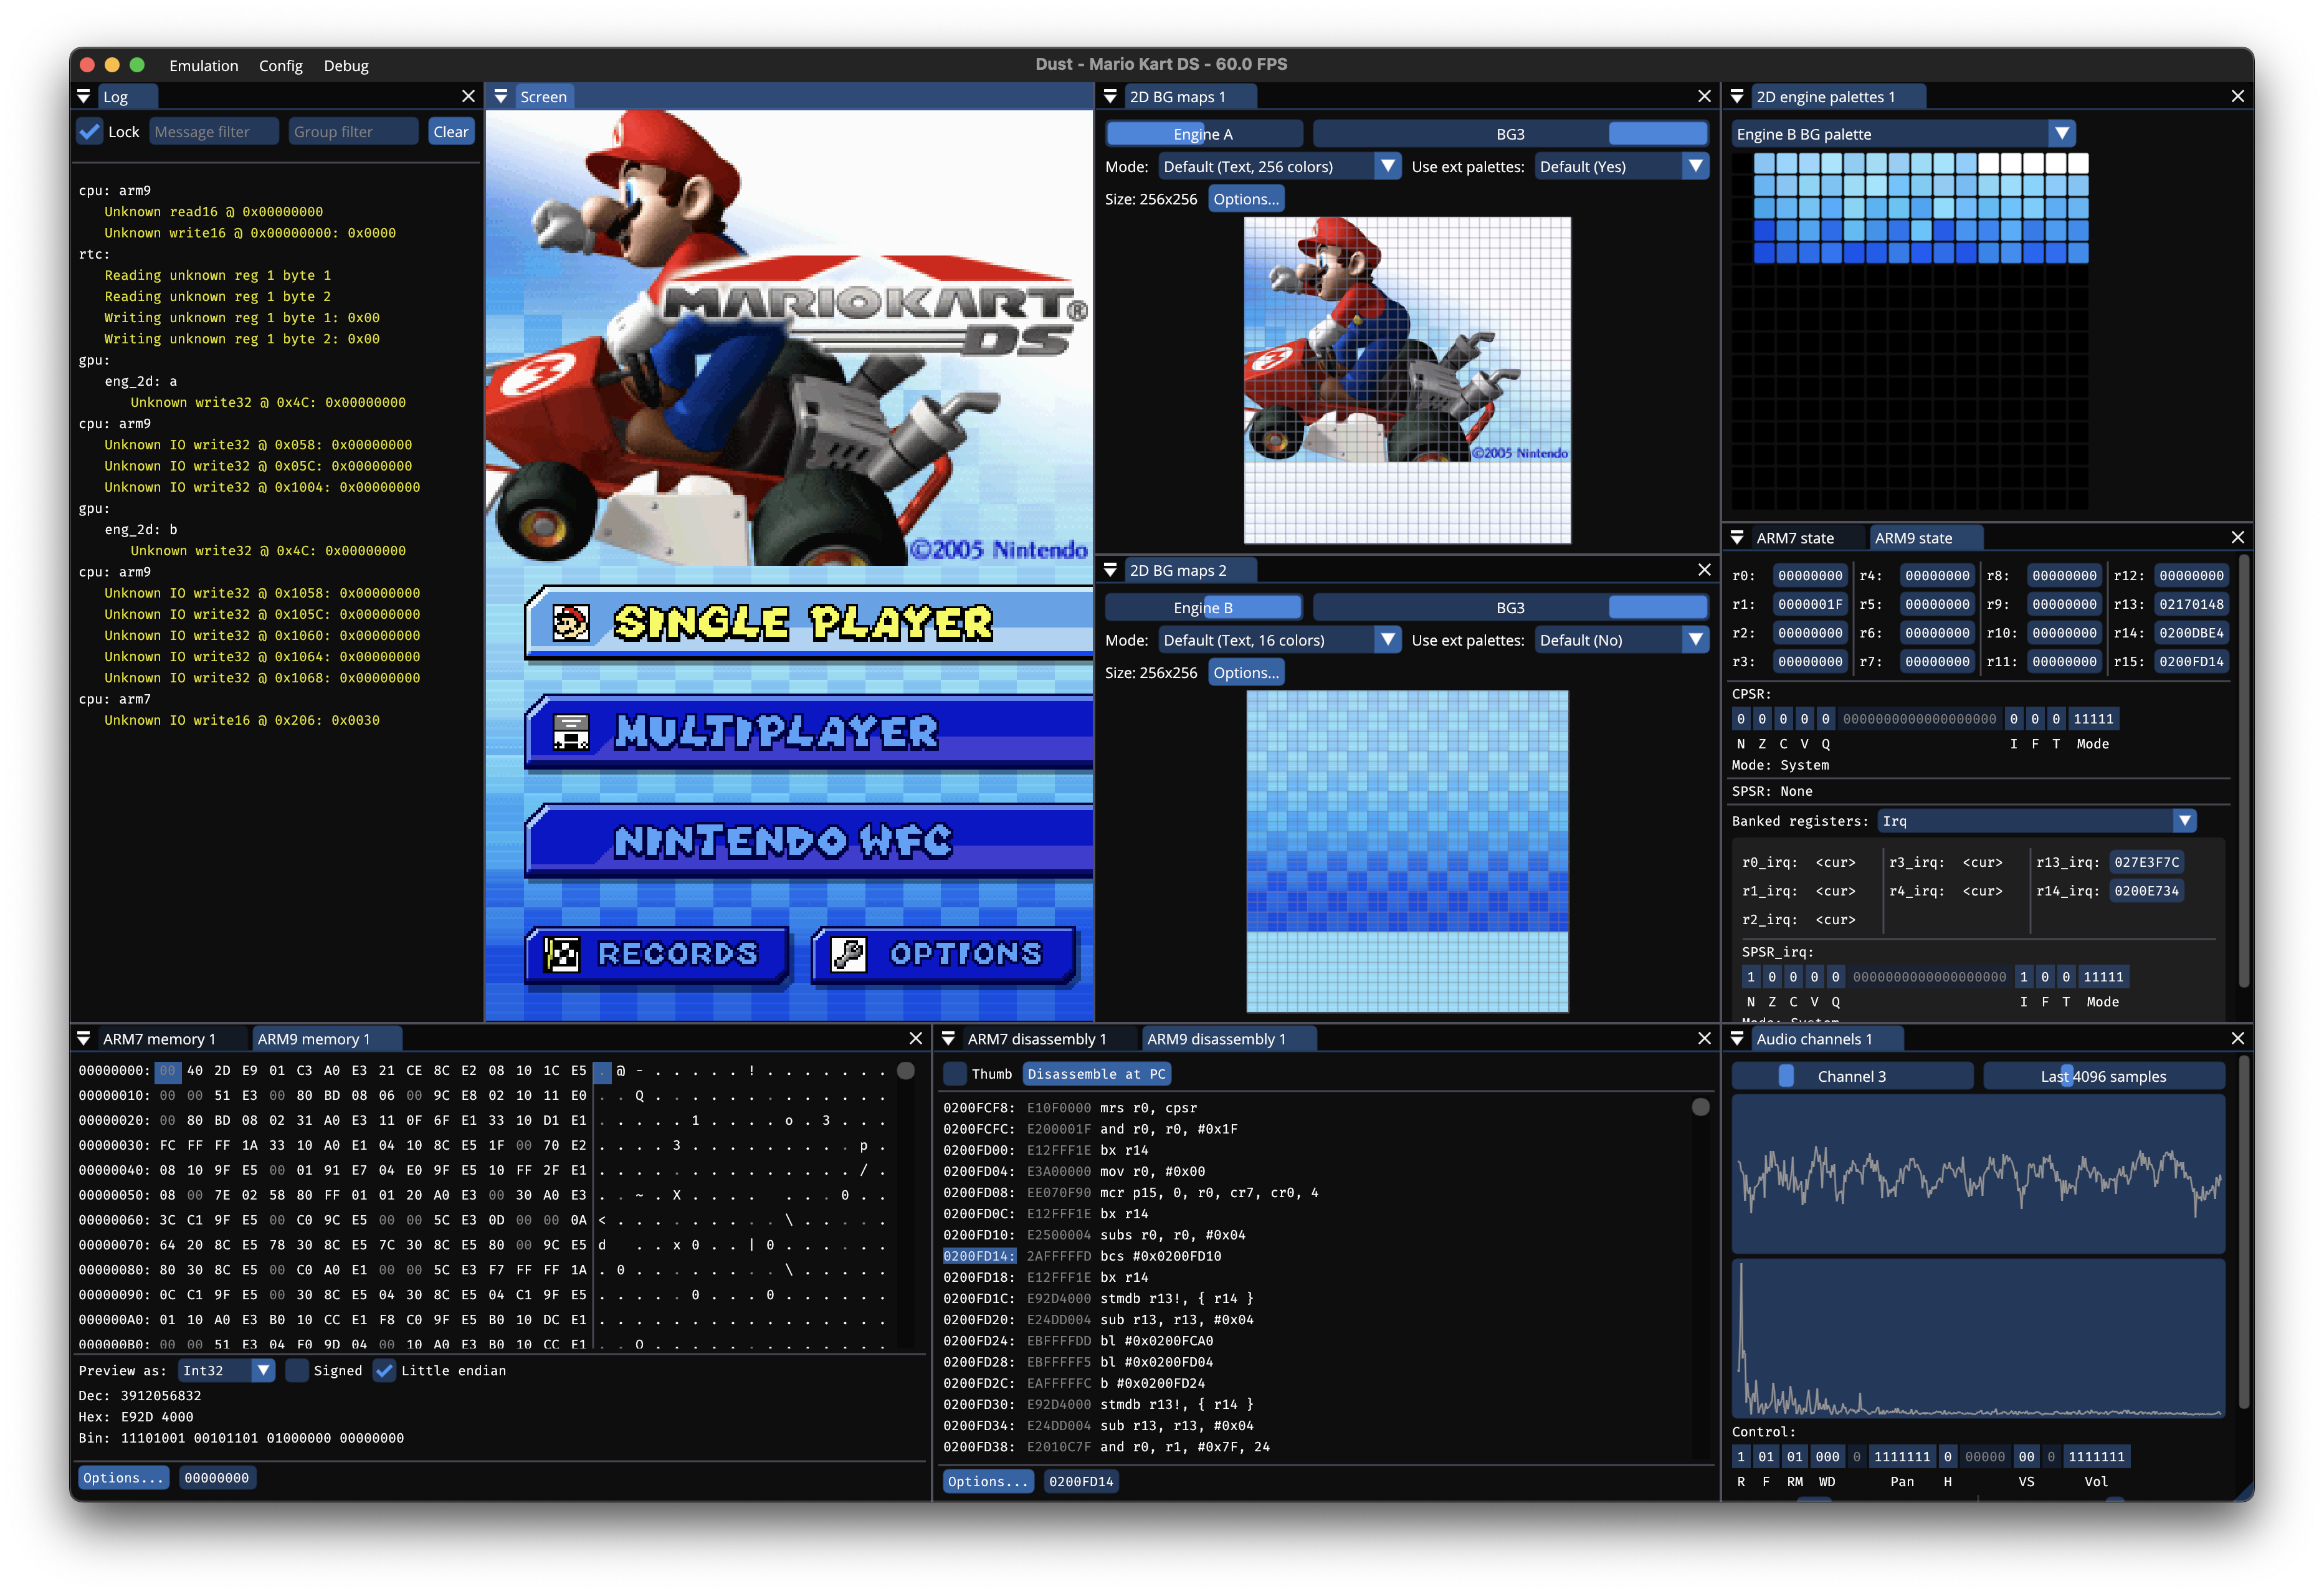The height and width of the screenshot is (1594, 2324).
Task: Open the Debug menu
Action: 346,66
